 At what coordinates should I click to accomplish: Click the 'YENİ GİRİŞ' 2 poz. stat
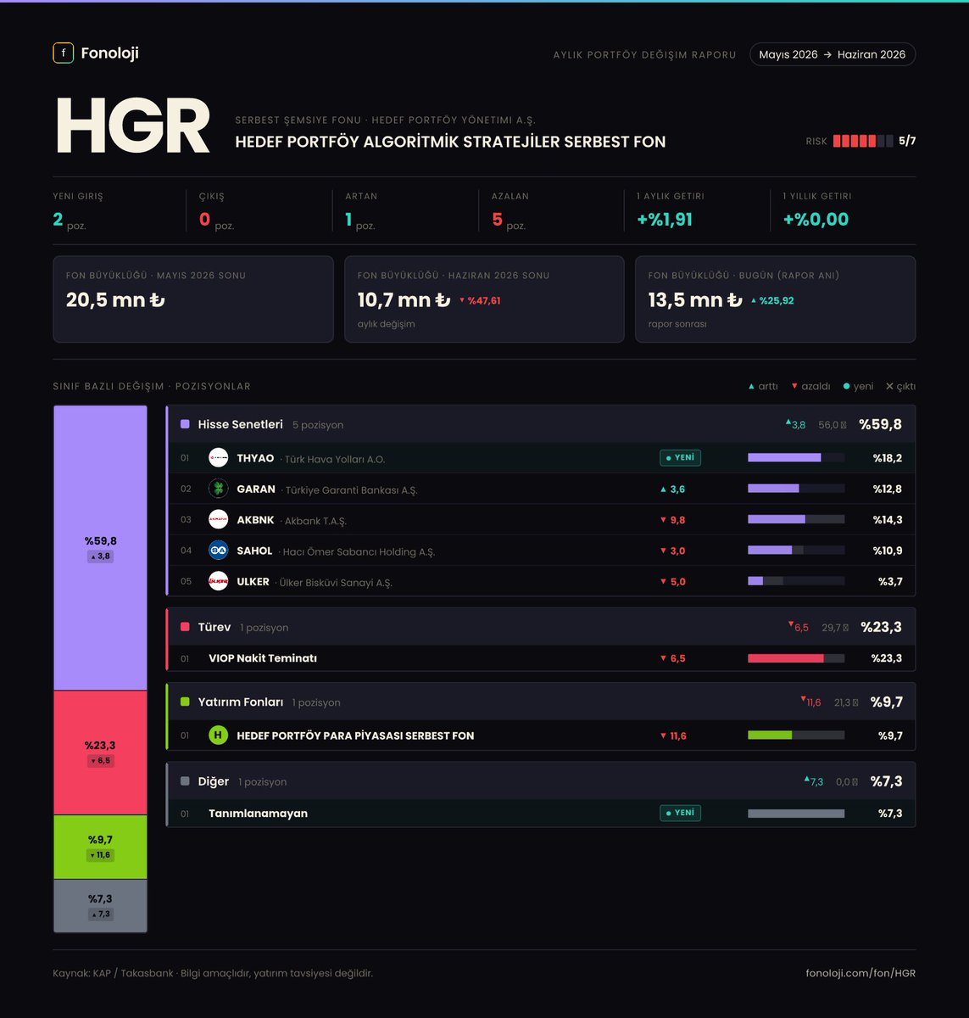78,210
